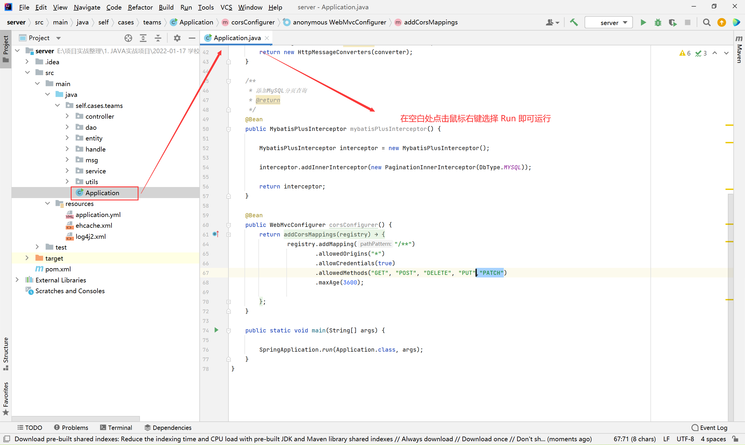
Task: Open the Event Log
Action: coord(709,428)
